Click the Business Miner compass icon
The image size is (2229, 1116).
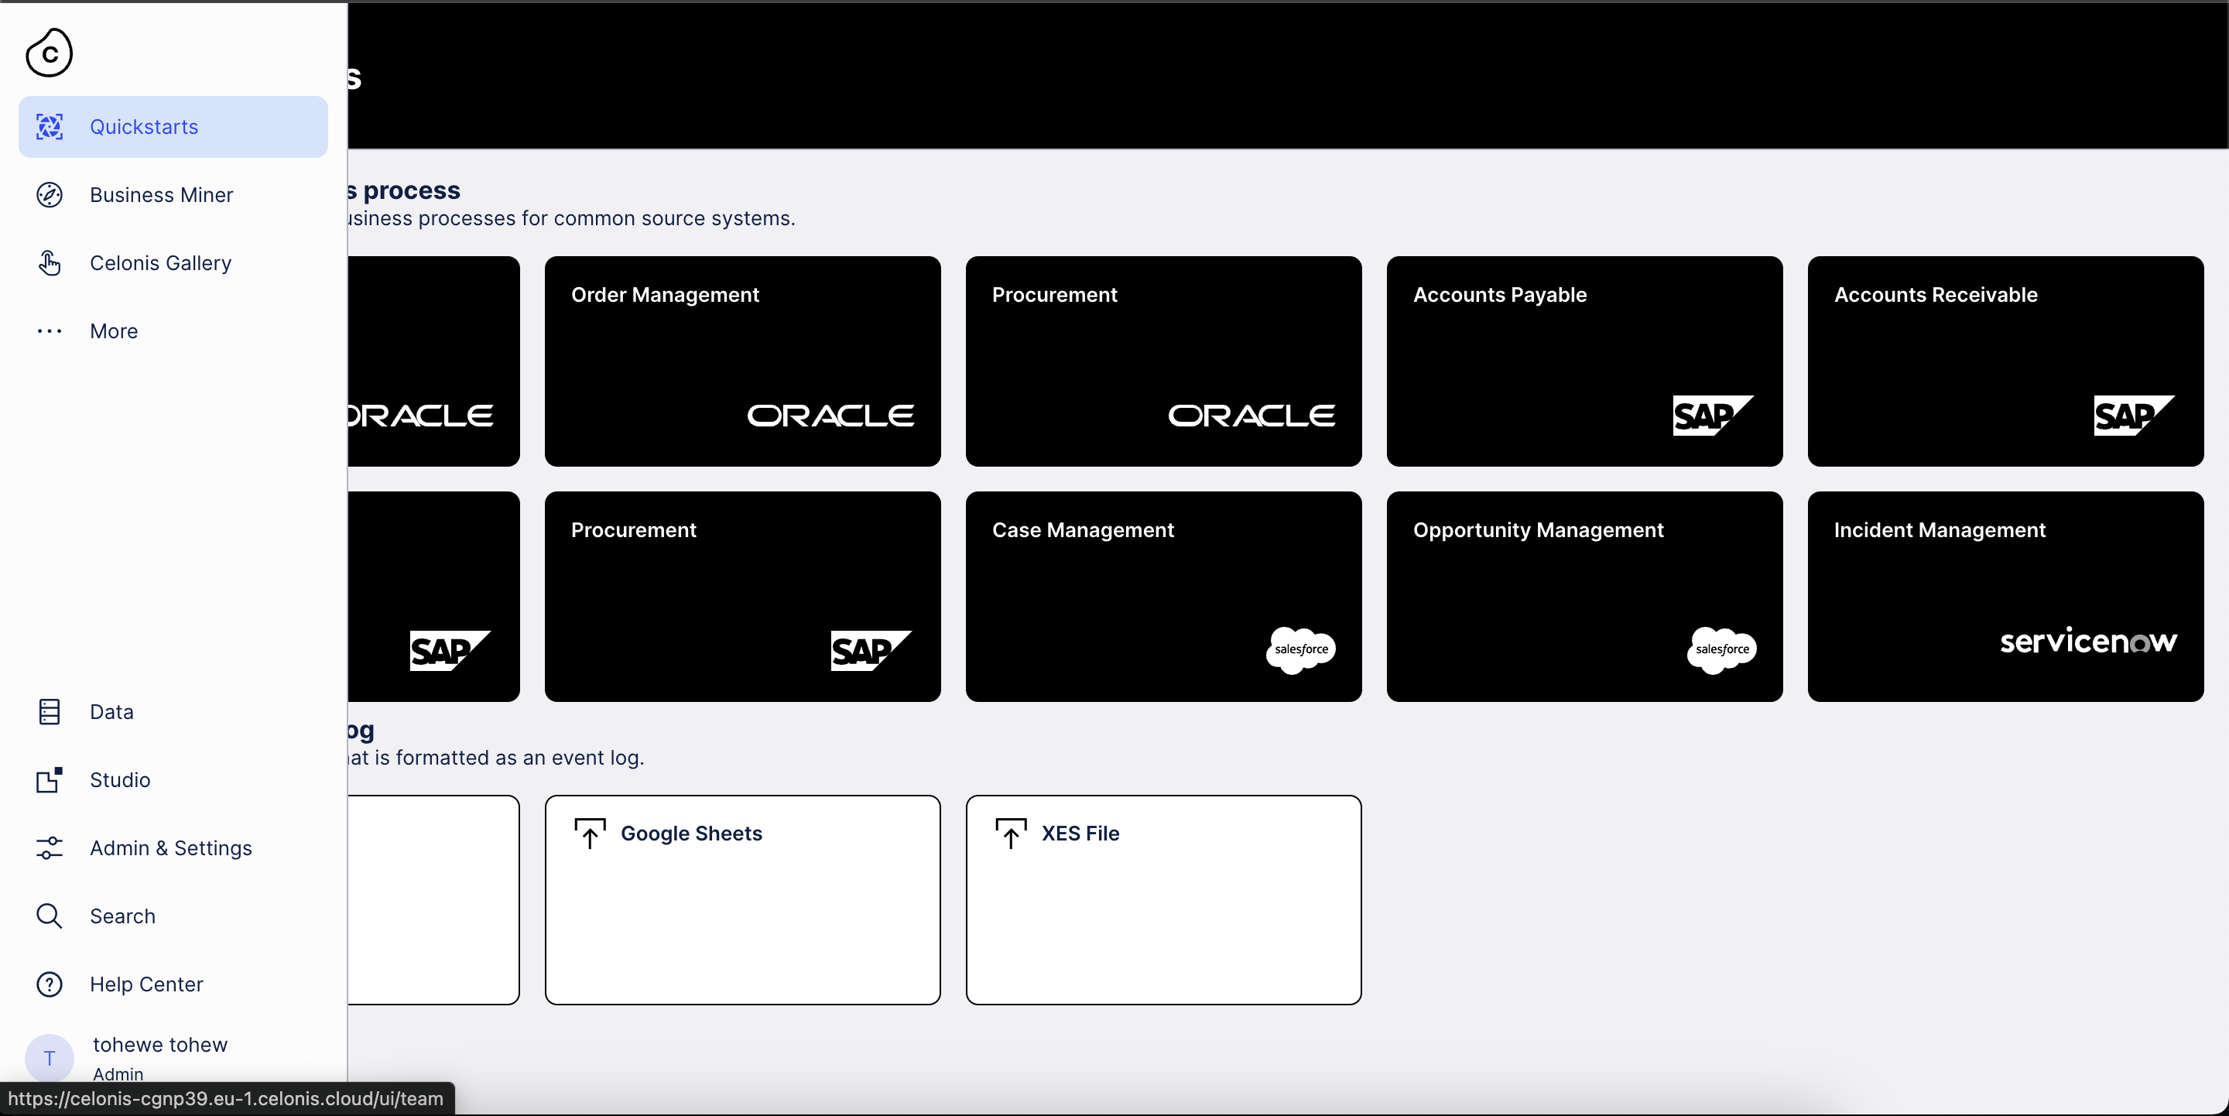click(x=50, y=195)
